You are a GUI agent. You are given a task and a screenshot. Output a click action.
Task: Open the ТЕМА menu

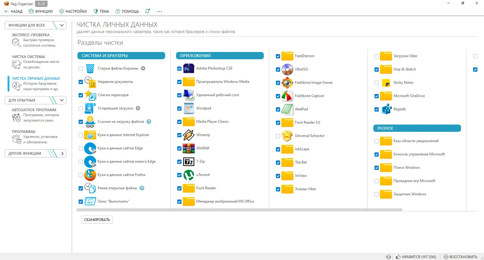(x=101, y=11)
